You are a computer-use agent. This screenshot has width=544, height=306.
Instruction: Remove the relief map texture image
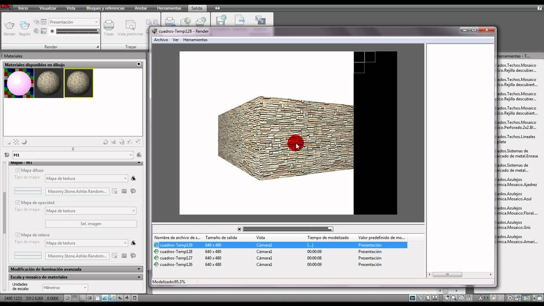(x=115, y=256)
